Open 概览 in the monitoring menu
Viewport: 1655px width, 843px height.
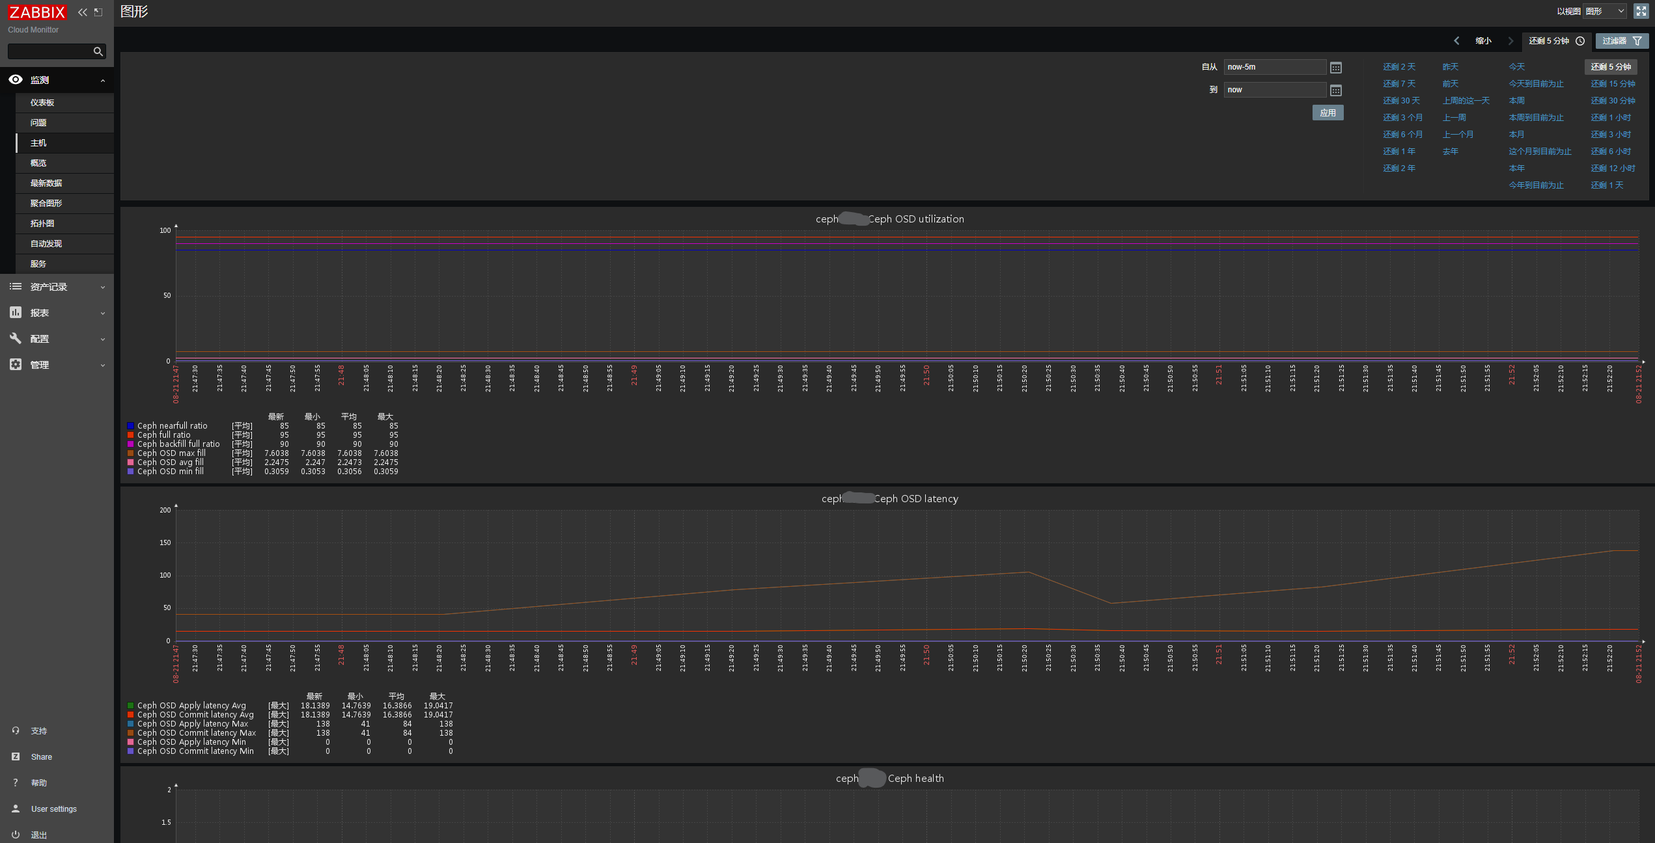click(x=64, y=163)
